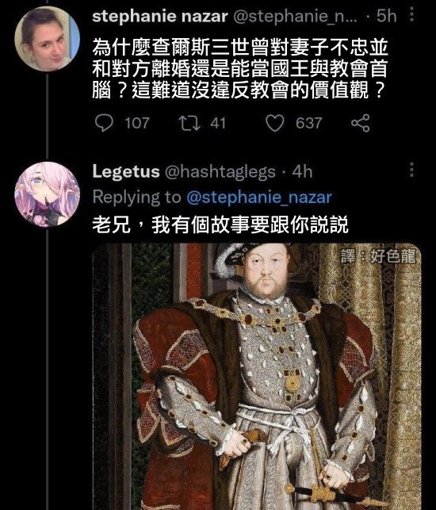
Task: Open stephanie nazar display name
Action: (159, 17)
